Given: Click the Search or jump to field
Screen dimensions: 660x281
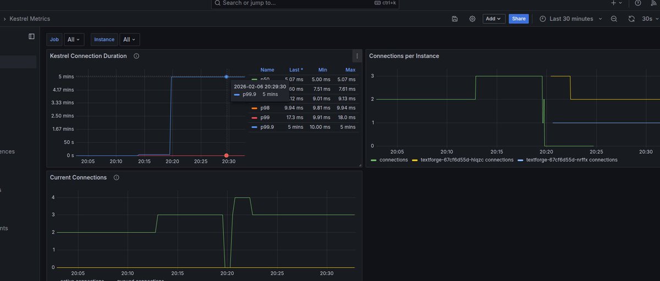Looking at the screenshot, I should click(305, 3).
